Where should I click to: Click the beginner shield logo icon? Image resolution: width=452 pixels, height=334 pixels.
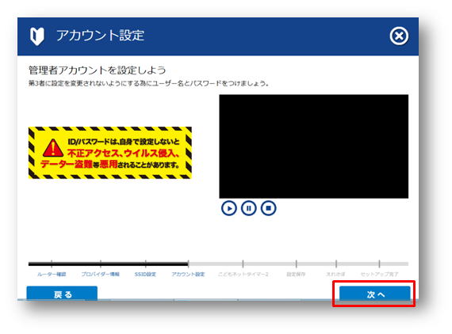tap(37, 36)
